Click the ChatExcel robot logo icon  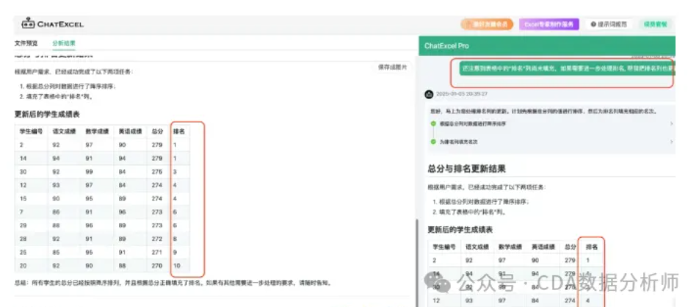[28, 24]
